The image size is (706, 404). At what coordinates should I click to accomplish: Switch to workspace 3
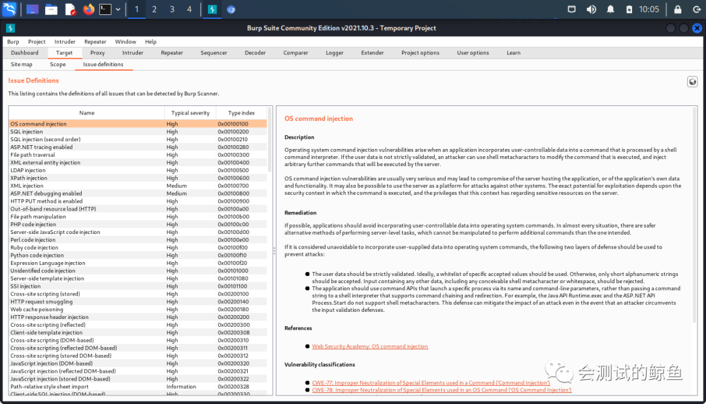pos(172,9)
